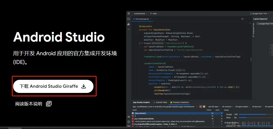The width and height of the screenshot is (273, 129).
Task: Click the editor split view mode icon
Action: (x=242, y=19)
